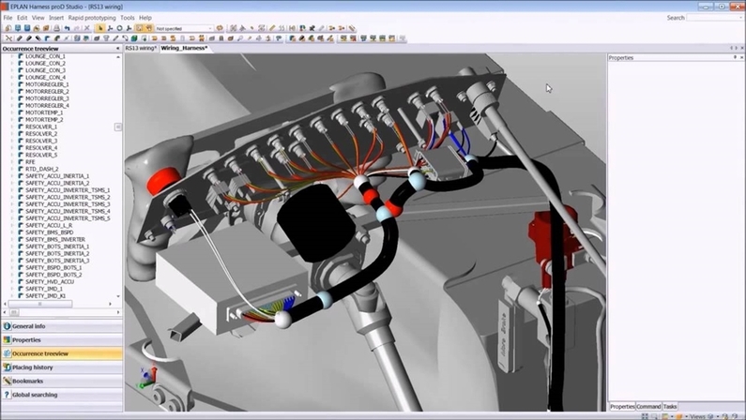
Task: Select the Tasks tab at bottom right
Action: (670, 407)
